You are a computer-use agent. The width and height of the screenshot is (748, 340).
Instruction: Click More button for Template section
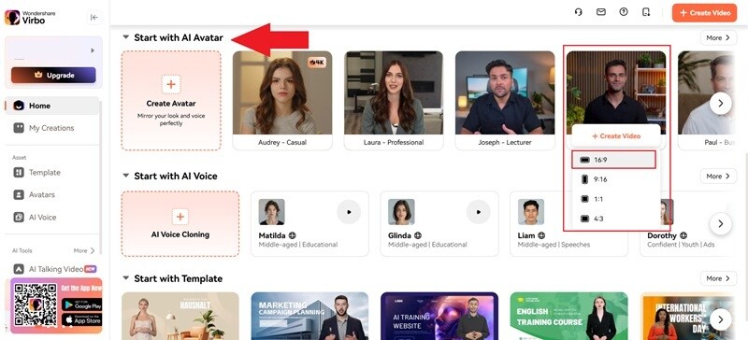coord(718,278)
